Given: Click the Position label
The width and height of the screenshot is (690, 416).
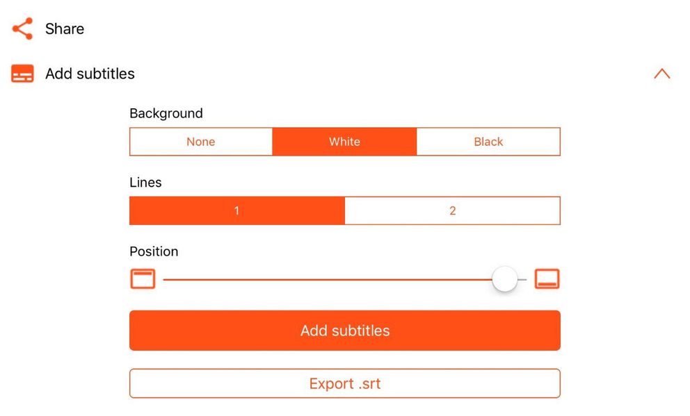Looking at the screenshot, I should click(154, 251).
